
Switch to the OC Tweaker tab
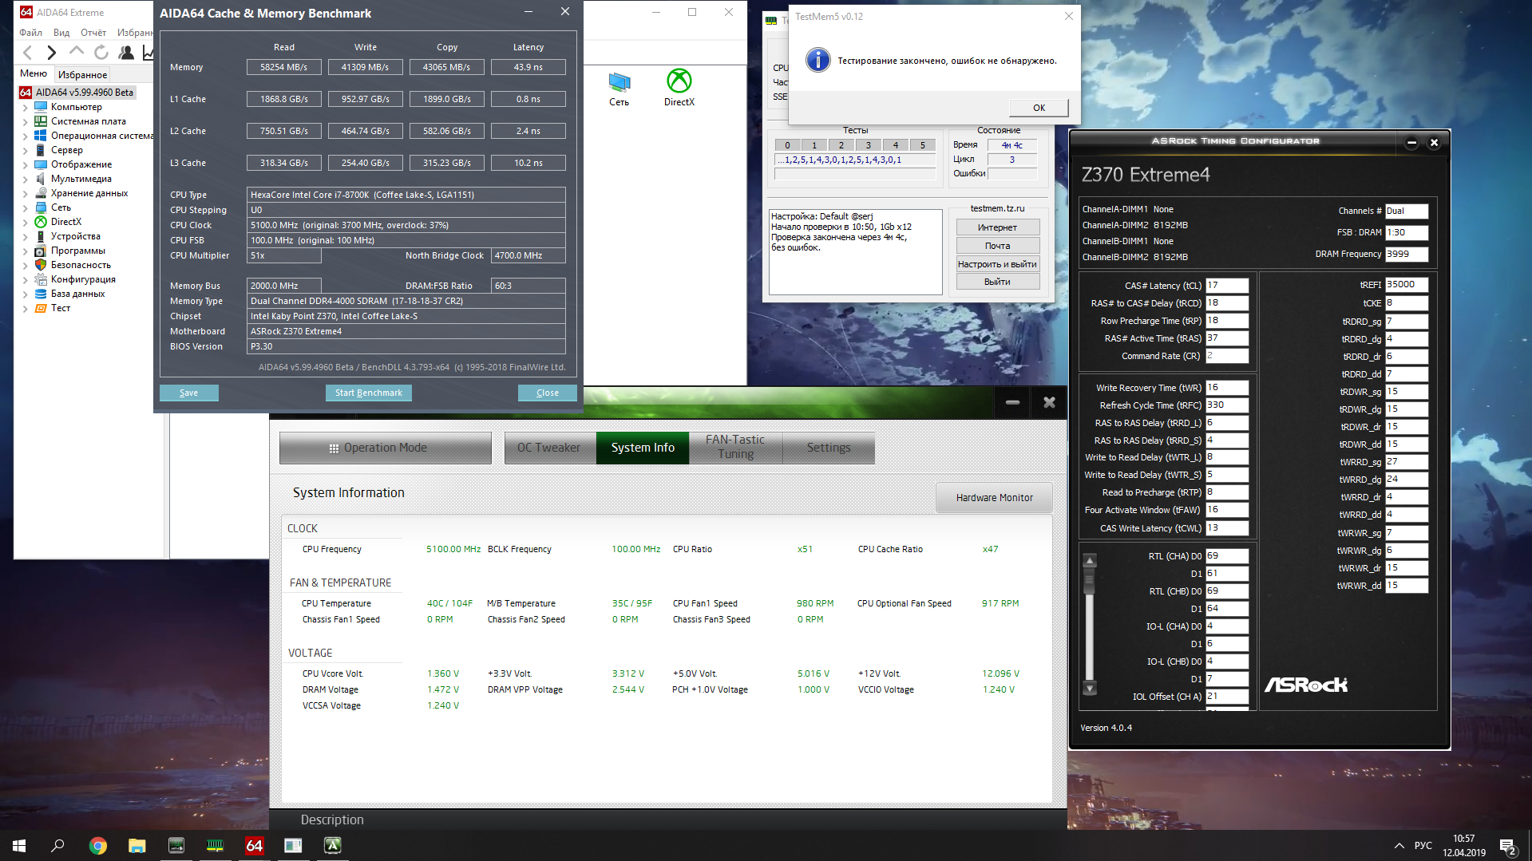point(549,448)
